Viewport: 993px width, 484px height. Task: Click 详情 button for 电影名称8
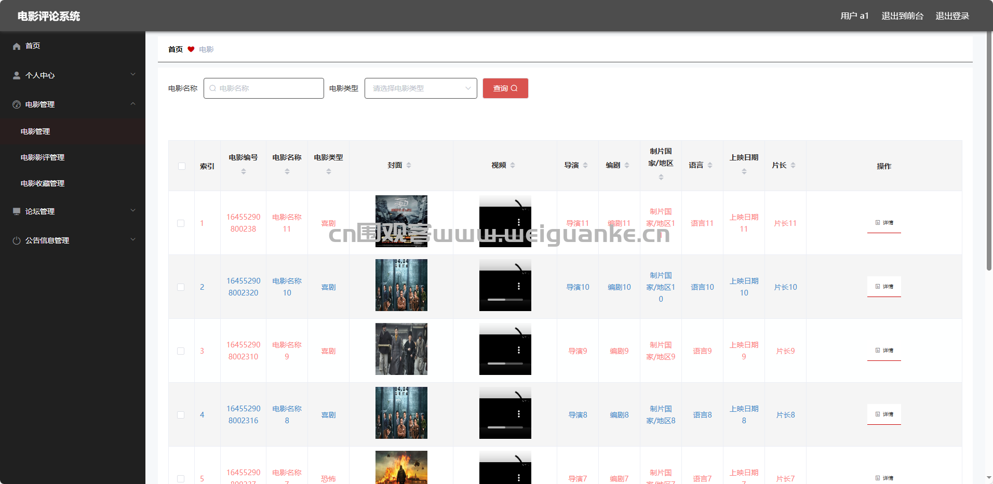point(884,414)
